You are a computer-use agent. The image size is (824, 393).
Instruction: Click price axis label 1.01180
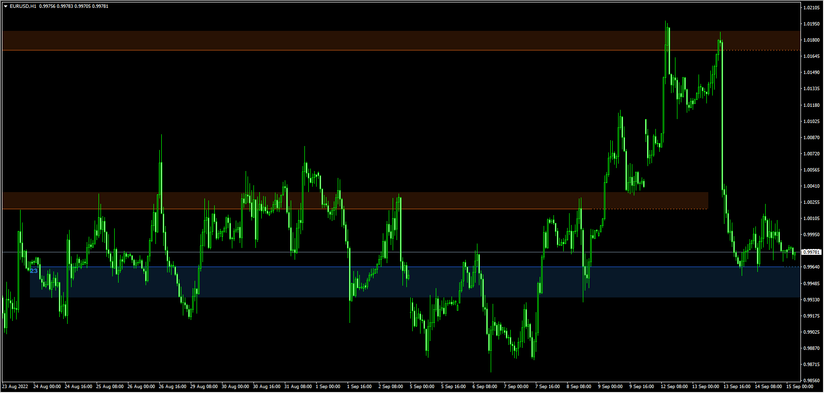pos(812,105)
